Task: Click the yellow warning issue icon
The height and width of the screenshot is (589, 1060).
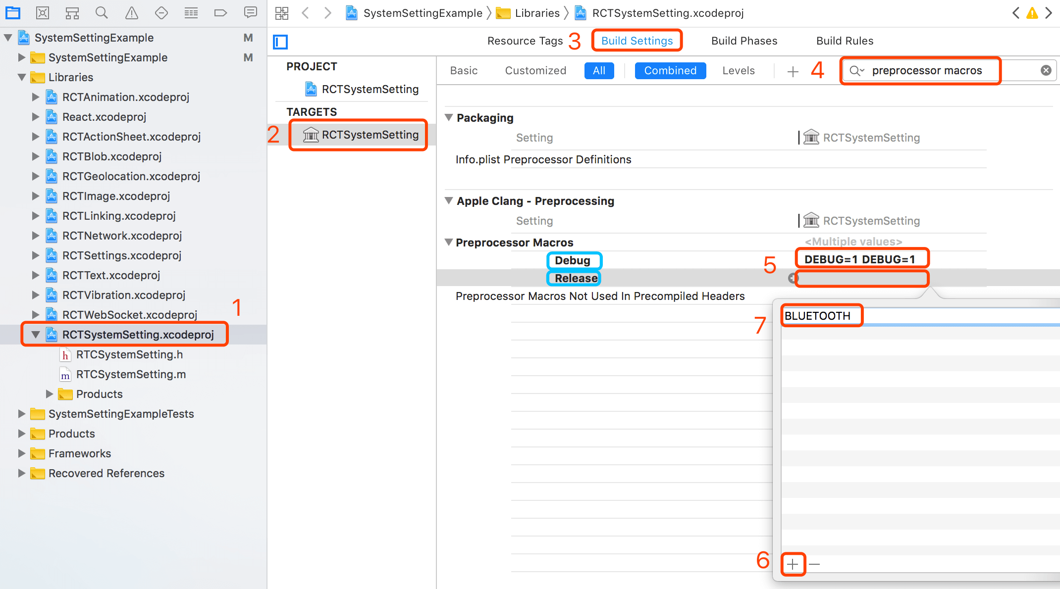Action: pyautogui.click(x=1032, y=13)
